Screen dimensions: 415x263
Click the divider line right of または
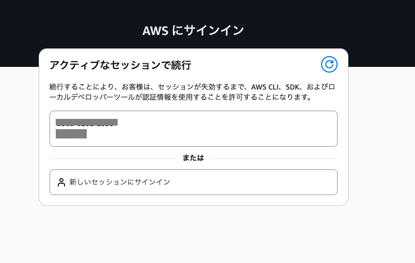(x=274, y=158)
